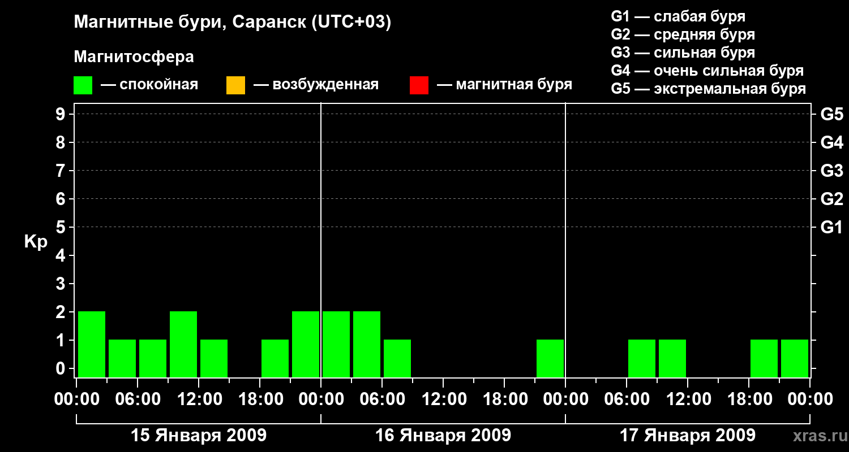Click the '06:00' time label for 17 Января
849x452 pixels.
(627, 399)
